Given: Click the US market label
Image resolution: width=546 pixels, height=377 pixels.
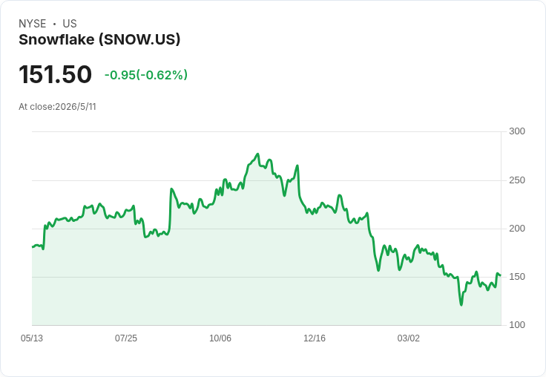Looking at the screenshot, I should click(x=70, y=24).
